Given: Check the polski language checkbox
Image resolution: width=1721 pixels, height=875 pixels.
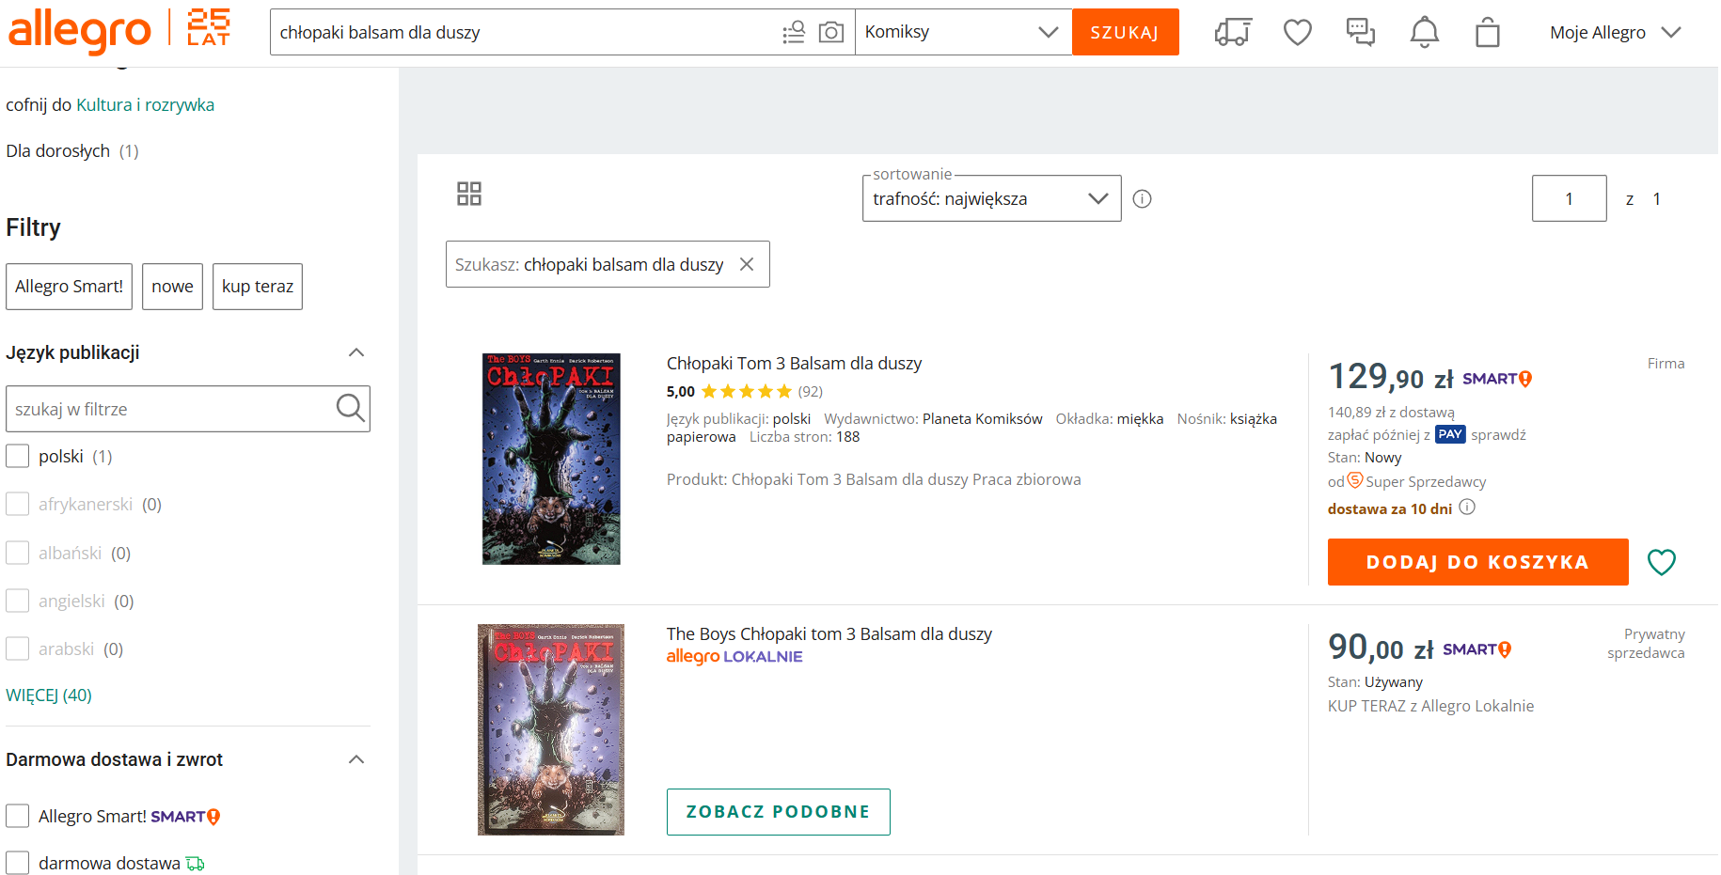Looking at the screenshot, I should coord(18,457).
